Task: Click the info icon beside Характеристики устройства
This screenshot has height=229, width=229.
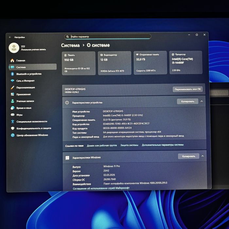Action: click(67, 103)
